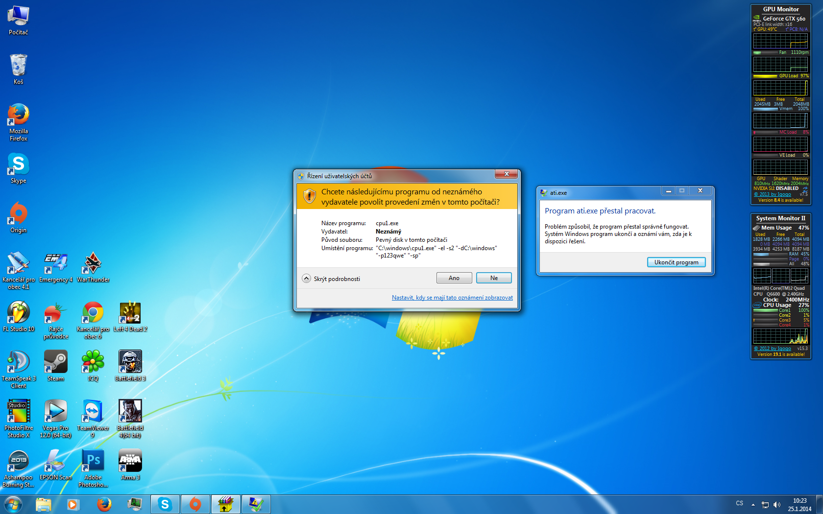Select the FL Studio 10 shortcut
This screenshot has height=514, width=823.
19,317
